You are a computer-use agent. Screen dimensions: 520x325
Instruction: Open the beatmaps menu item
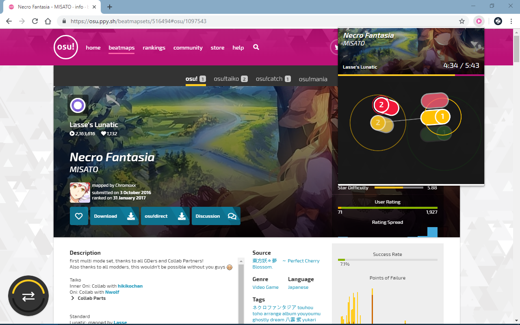pyautogui.click(x=121, y=48)
